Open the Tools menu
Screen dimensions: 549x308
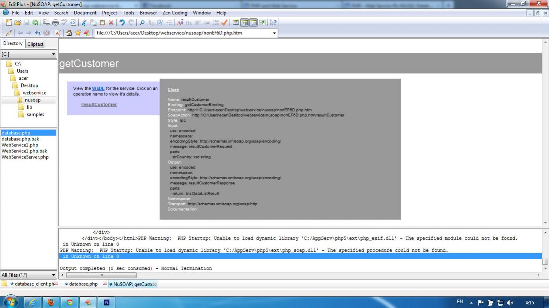(x=128, y=13)
